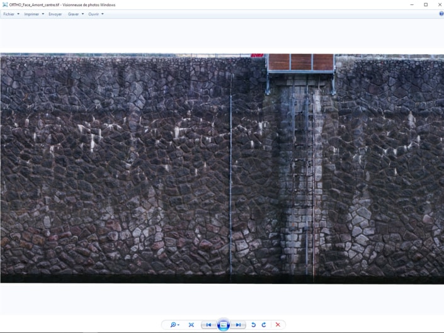The image size is (444, 333).
Task: Go to the previous photo
Action: coord(208,325)
